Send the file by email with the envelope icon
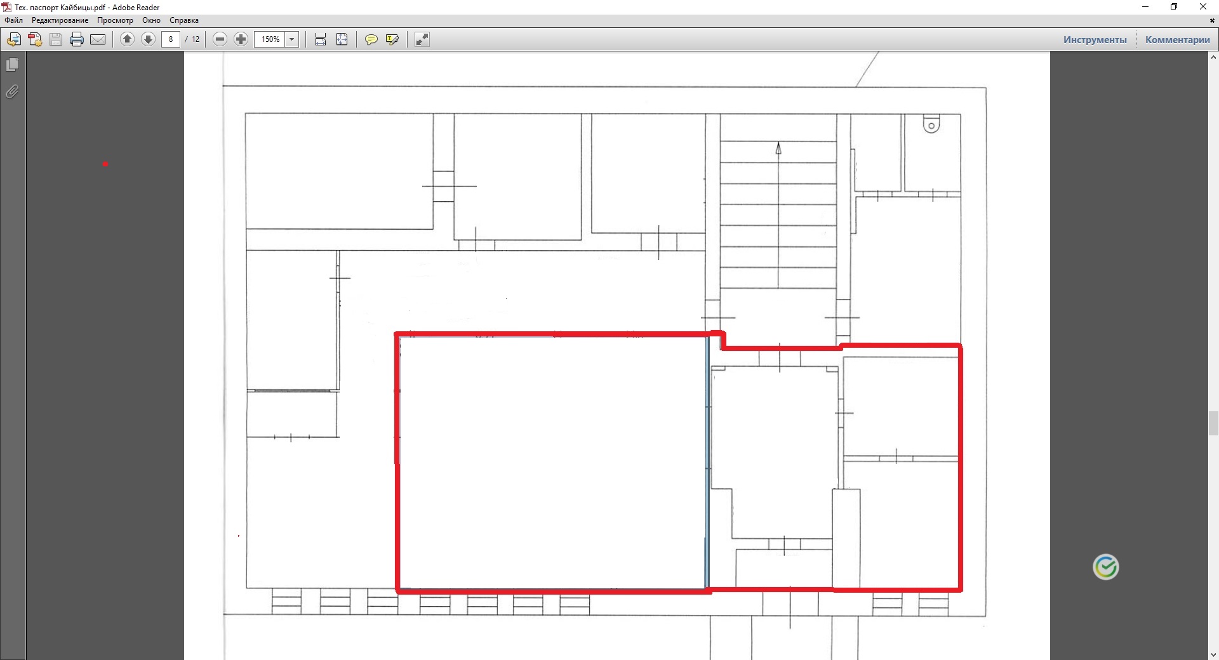Screen dimensions: 1219x660 [x=98, y=39]
